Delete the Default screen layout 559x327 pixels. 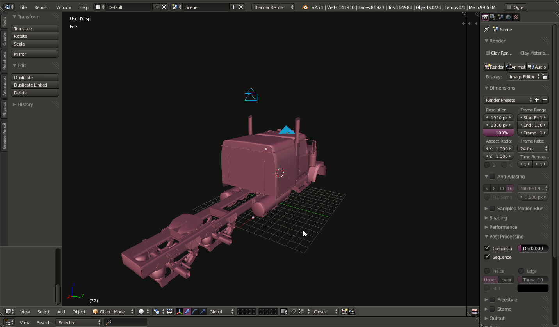click(164, 7)
